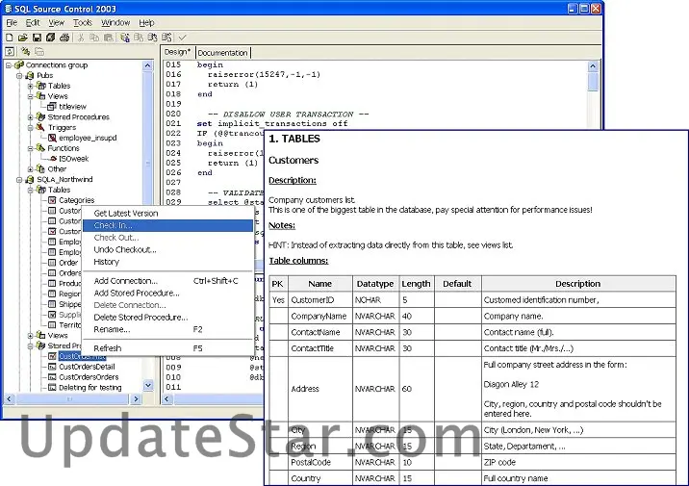Open the File menu
The image size is (689, 486).
click(x=12, y=23)
